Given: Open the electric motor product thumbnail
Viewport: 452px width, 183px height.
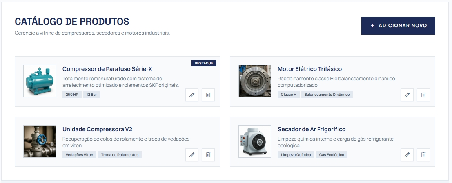Looking at the screenshot, I should click(255, 81).
